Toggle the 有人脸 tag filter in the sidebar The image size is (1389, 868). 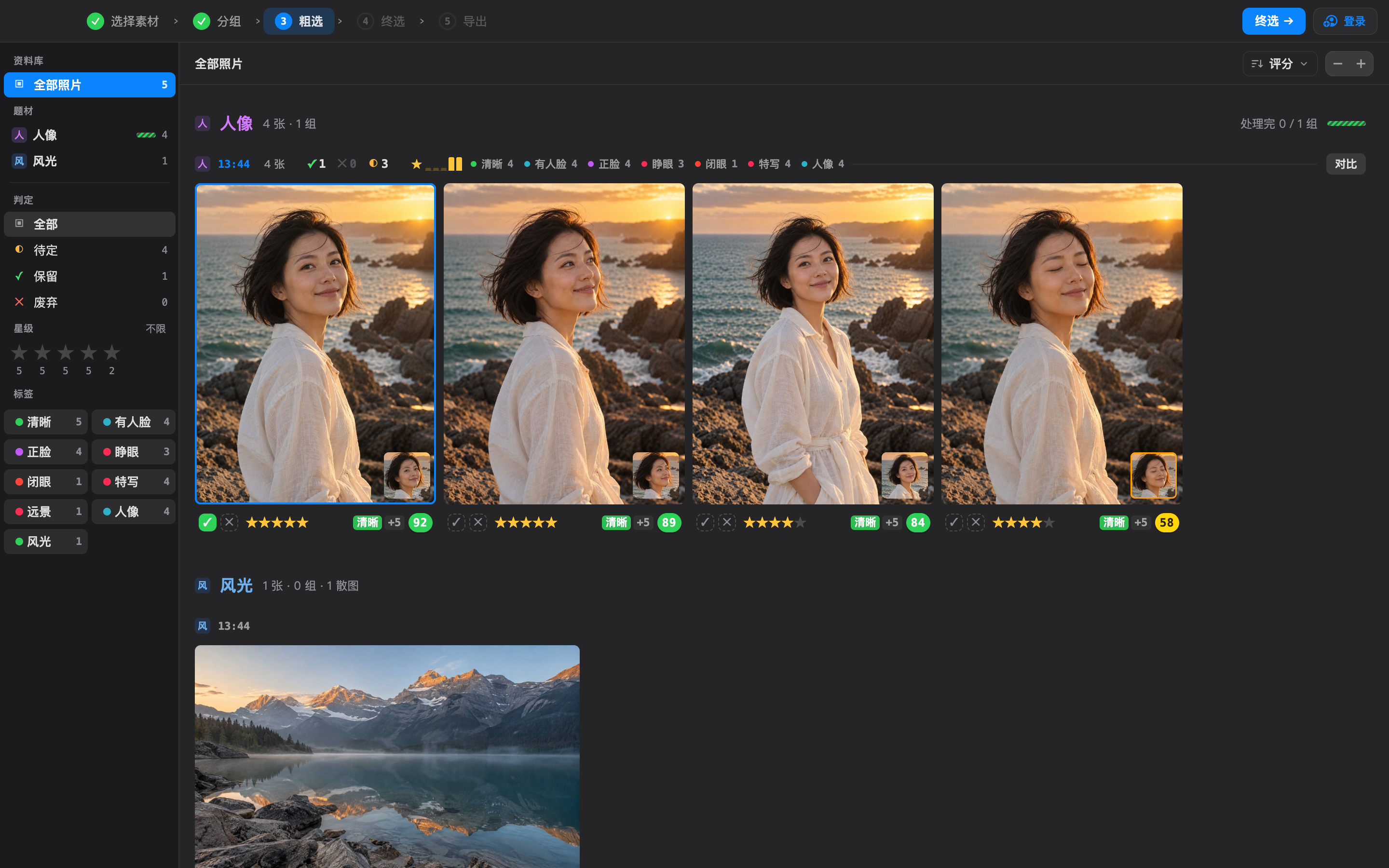coord(134,422)
